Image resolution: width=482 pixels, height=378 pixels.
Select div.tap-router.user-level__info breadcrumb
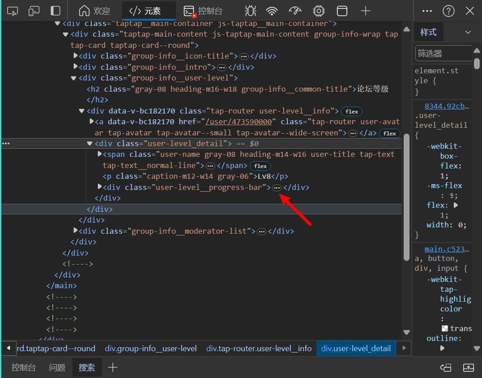259,349
